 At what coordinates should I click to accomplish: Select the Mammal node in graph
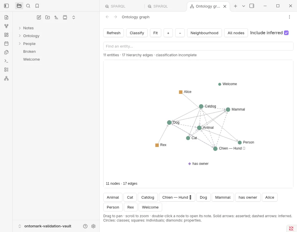228,109
